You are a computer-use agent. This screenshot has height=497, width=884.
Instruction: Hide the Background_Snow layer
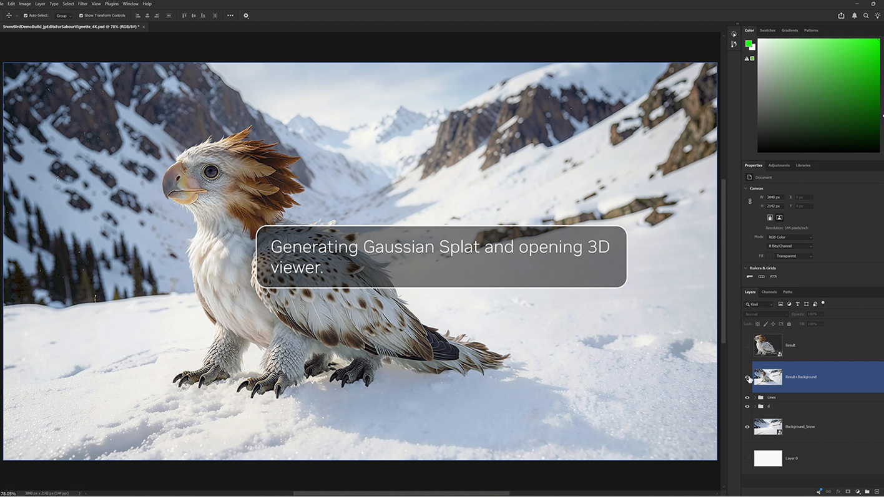click(x=747, y=427)
